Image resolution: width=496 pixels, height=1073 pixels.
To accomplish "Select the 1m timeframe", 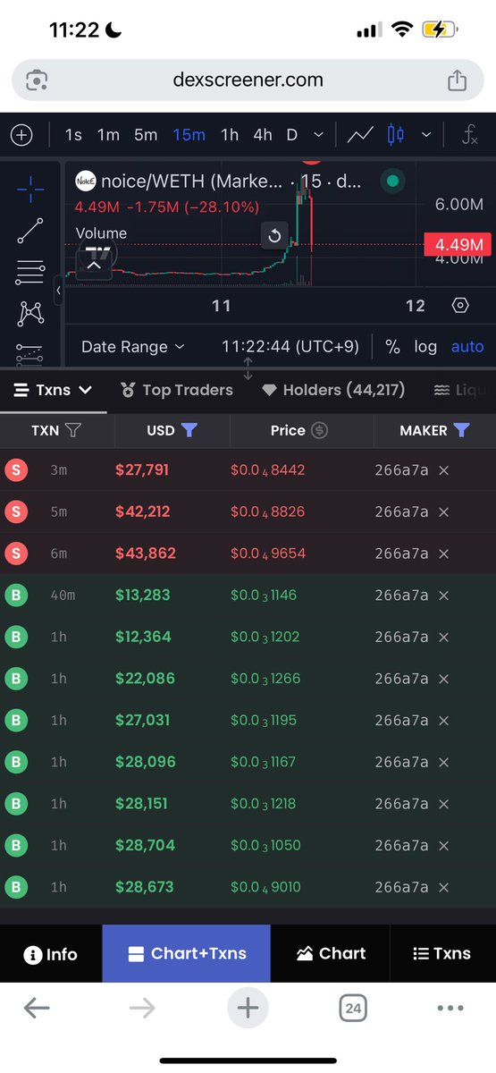I will point(108,135).
